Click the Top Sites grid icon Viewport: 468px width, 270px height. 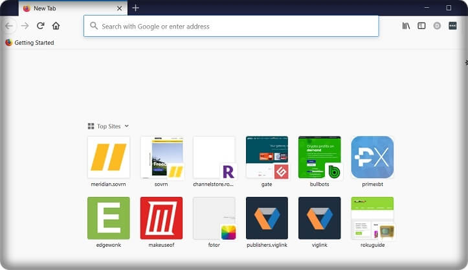[x=91, y=126]
